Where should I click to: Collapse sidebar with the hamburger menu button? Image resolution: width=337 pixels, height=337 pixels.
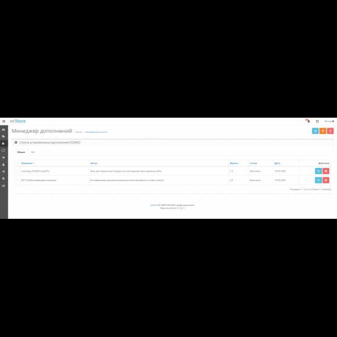coord(4,121)
